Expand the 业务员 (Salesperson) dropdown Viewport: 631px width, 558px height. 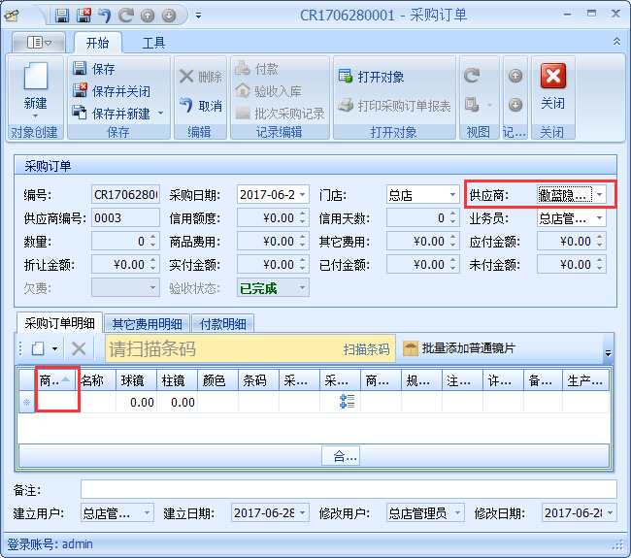(x=600, y=218)
